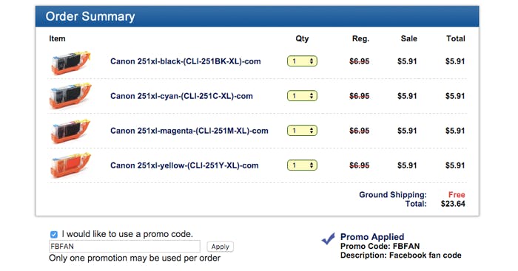The height and width of the screenshot is (271, 518).
Task: Click the black ink cartridge thumbnail
Action: pyautogui.click(x=70, y=62)
